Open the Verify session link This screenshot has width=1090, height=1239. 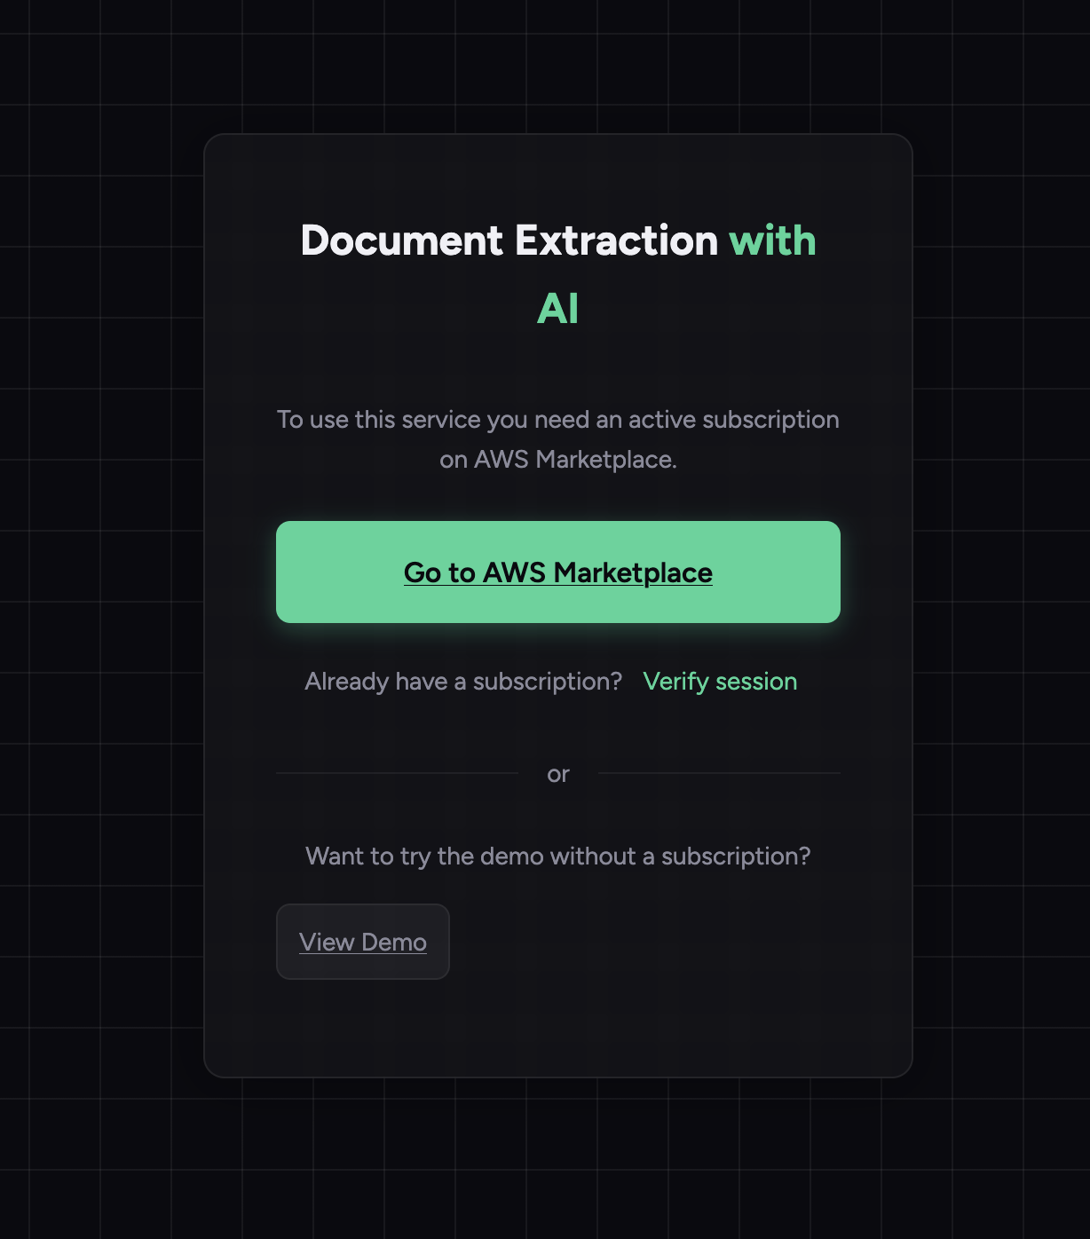pos(720,682)
